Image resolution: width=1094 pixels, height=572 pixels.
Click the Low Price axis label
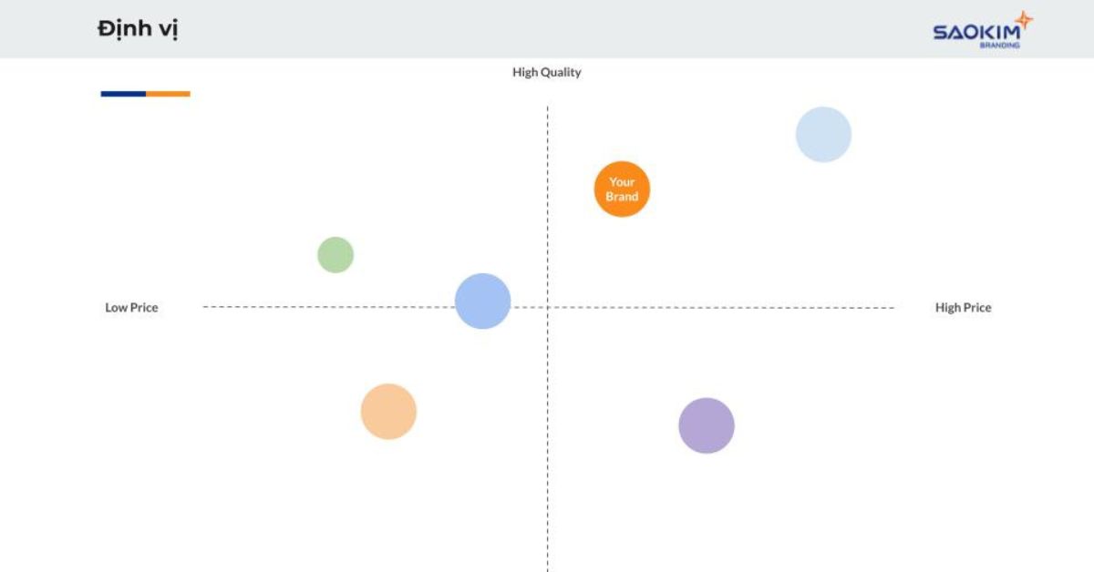(x=131, y=308)
